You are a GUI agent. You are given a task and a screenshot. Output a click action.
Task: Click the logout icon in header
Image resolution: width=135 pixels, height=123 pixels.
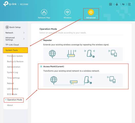point(129,4)
